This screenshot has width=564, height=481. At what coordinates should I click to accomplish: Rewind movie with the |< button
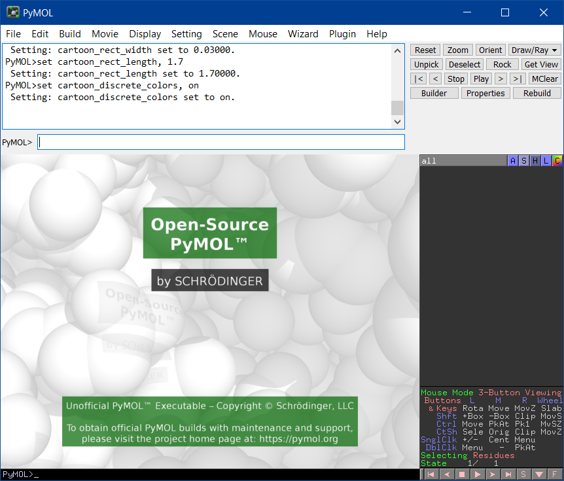point(419,79)
